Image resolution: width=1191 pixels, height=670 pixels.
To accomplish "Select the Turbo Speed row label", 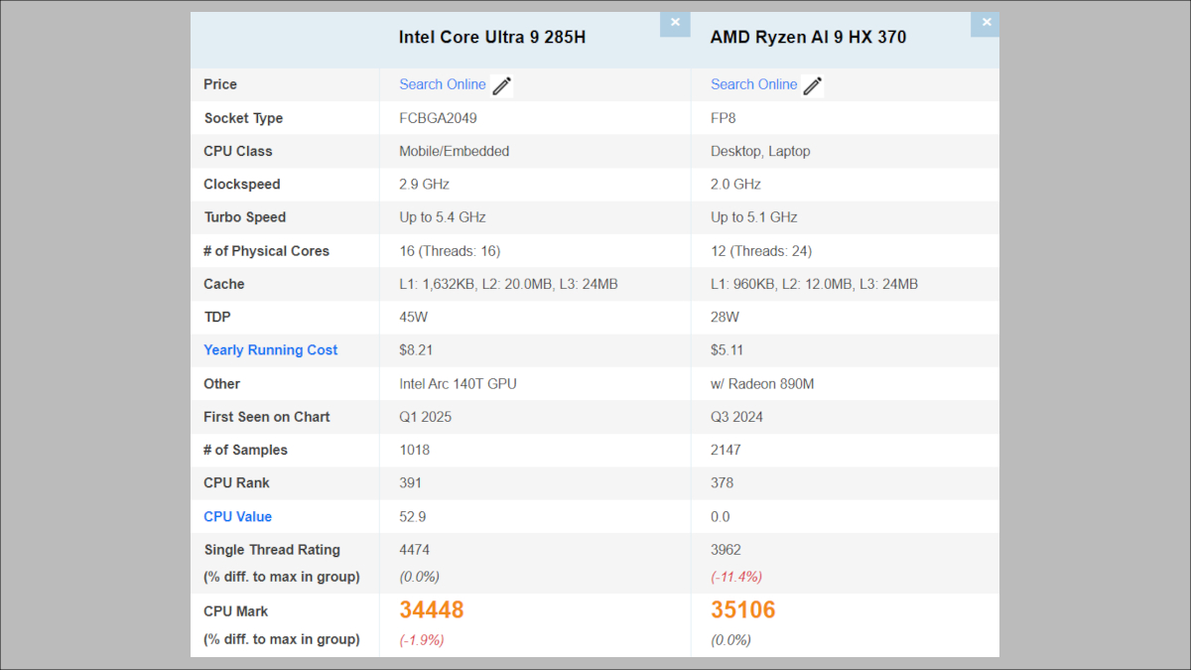I will (x=244, y=217).
